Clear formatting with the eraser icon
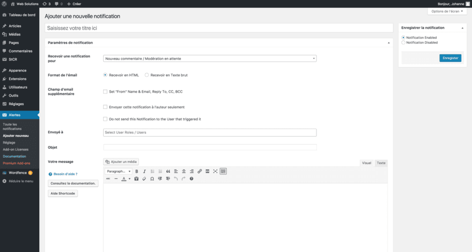 pos(144,178)
